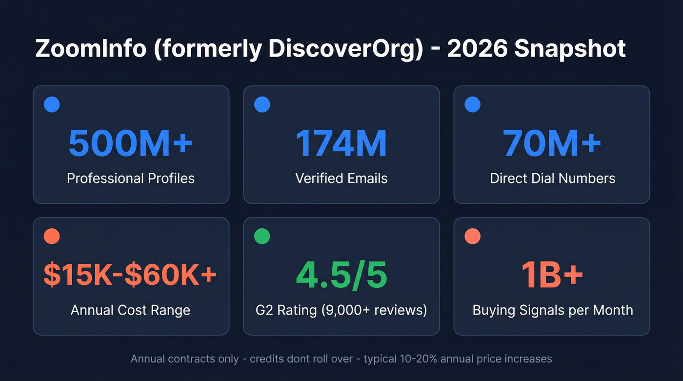Select the 70M+ Direct Dial statistic
This screenshot has width=683, height=381.
(x=552, y=143)
